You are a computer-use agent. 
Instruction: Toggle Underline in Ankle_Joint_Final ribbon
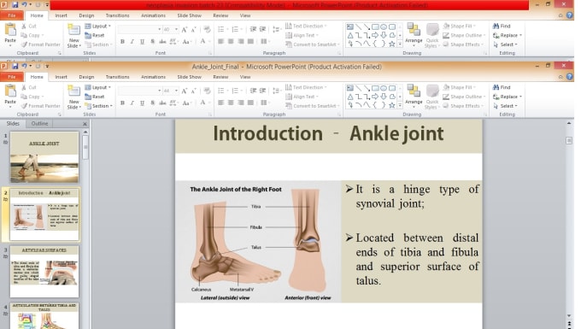pyautogui.click(x=143, y=103)
